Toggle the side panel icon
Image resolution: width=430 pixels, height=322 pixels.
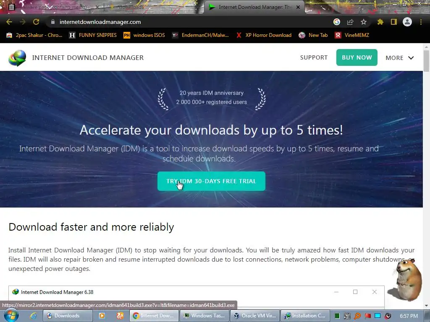coord(394,22)
